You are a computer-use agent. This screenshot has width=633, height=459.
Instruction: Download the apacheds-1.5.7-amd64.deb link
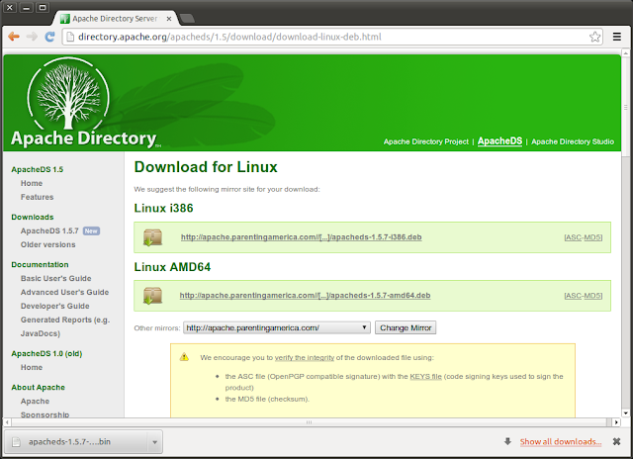coord(306,296)
